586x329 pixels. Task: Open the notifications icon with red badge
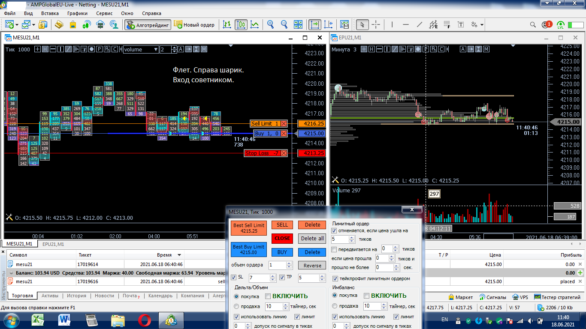pyautogui.click(x=547, y=25)
